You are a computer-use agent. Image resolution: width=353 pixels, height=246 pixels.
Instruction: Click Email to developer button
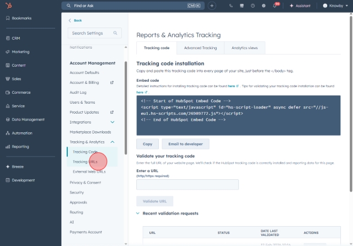(185, 144)
